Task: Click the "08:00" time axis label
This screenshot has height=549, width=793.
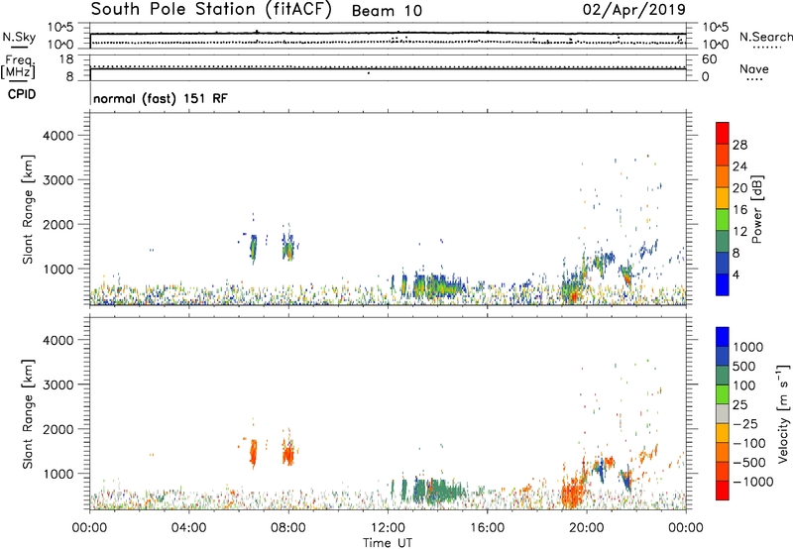Action: click(288, 528)
